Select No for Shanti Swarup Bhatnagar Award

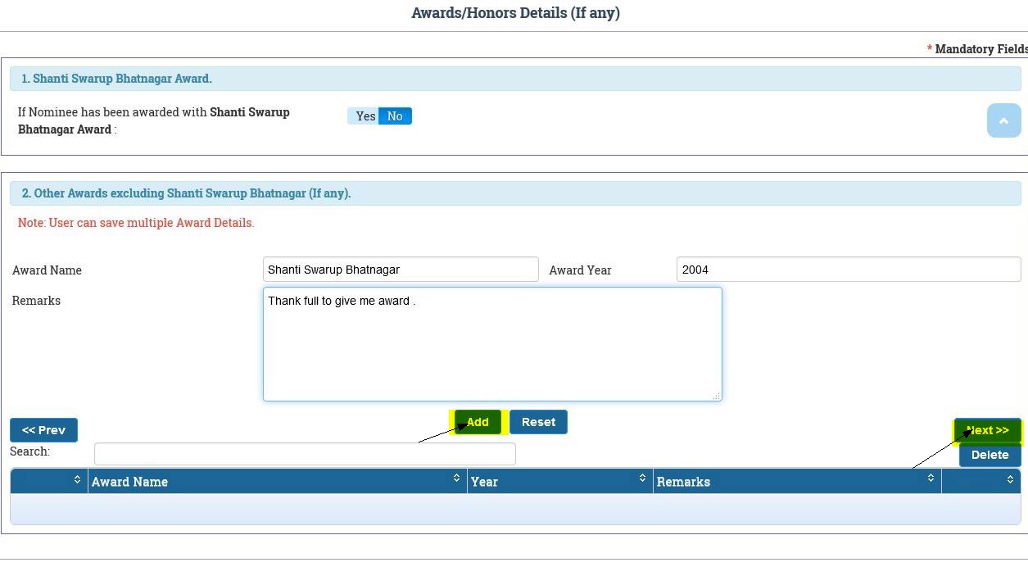(395, 116)
